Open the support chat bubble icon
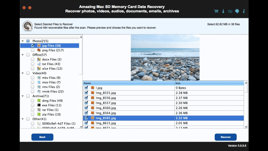 [x=237, y=11]
